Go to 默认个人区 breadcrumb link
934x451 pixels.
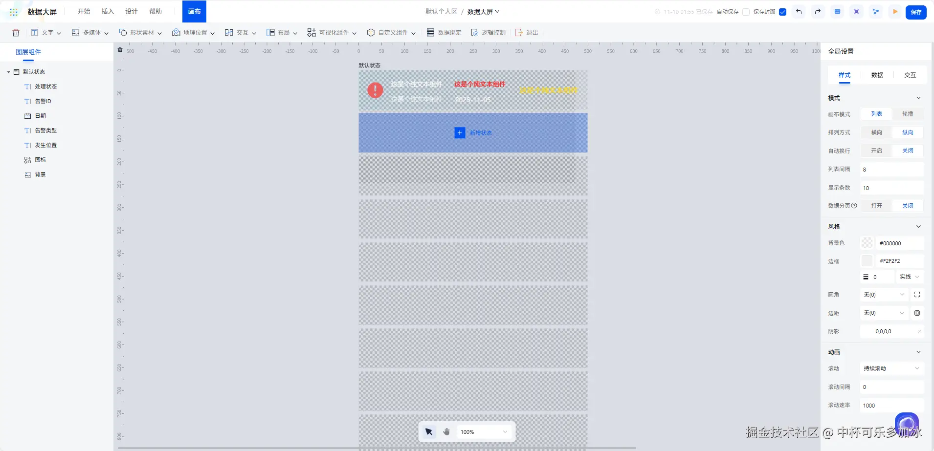441,12
